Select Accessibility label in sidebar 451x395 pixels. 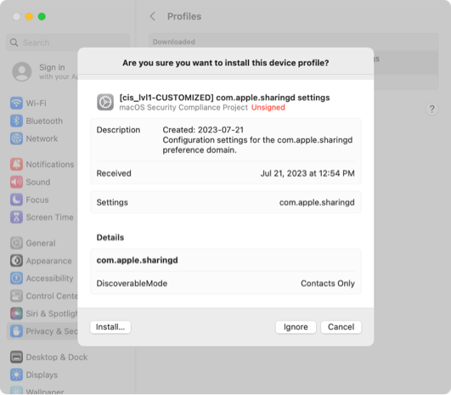50,278
